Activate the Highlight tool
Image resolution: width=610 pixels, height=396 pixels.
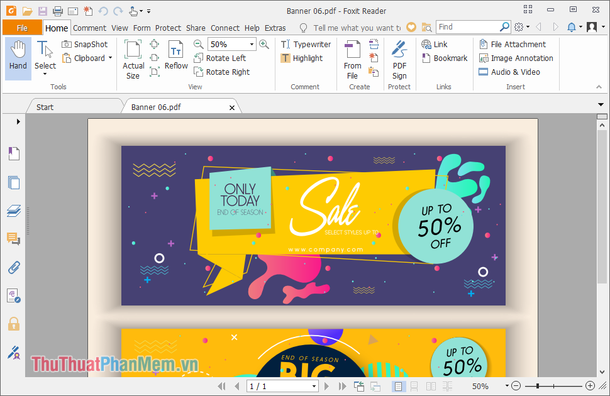click(302, 58)
